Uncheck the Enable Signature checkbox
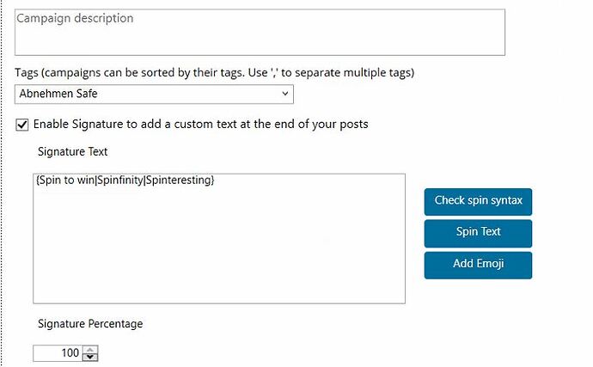Viewport: 593px width, 367px height. coord(22,125)
